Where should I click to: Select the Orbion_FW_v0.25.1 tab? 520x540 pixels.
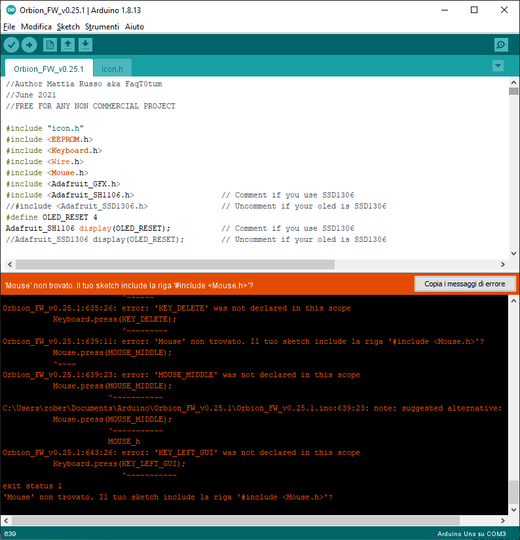[x=48, y=69]
